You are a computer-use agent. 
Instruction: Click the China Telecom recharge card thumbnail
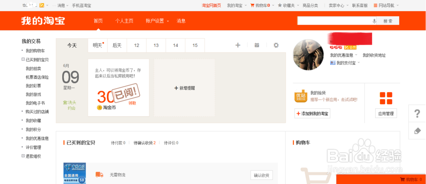point(75,173)
